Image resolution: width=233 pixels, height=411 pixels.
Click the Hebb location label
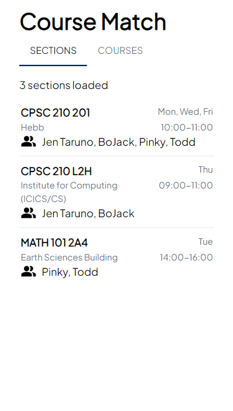[33, 128]
